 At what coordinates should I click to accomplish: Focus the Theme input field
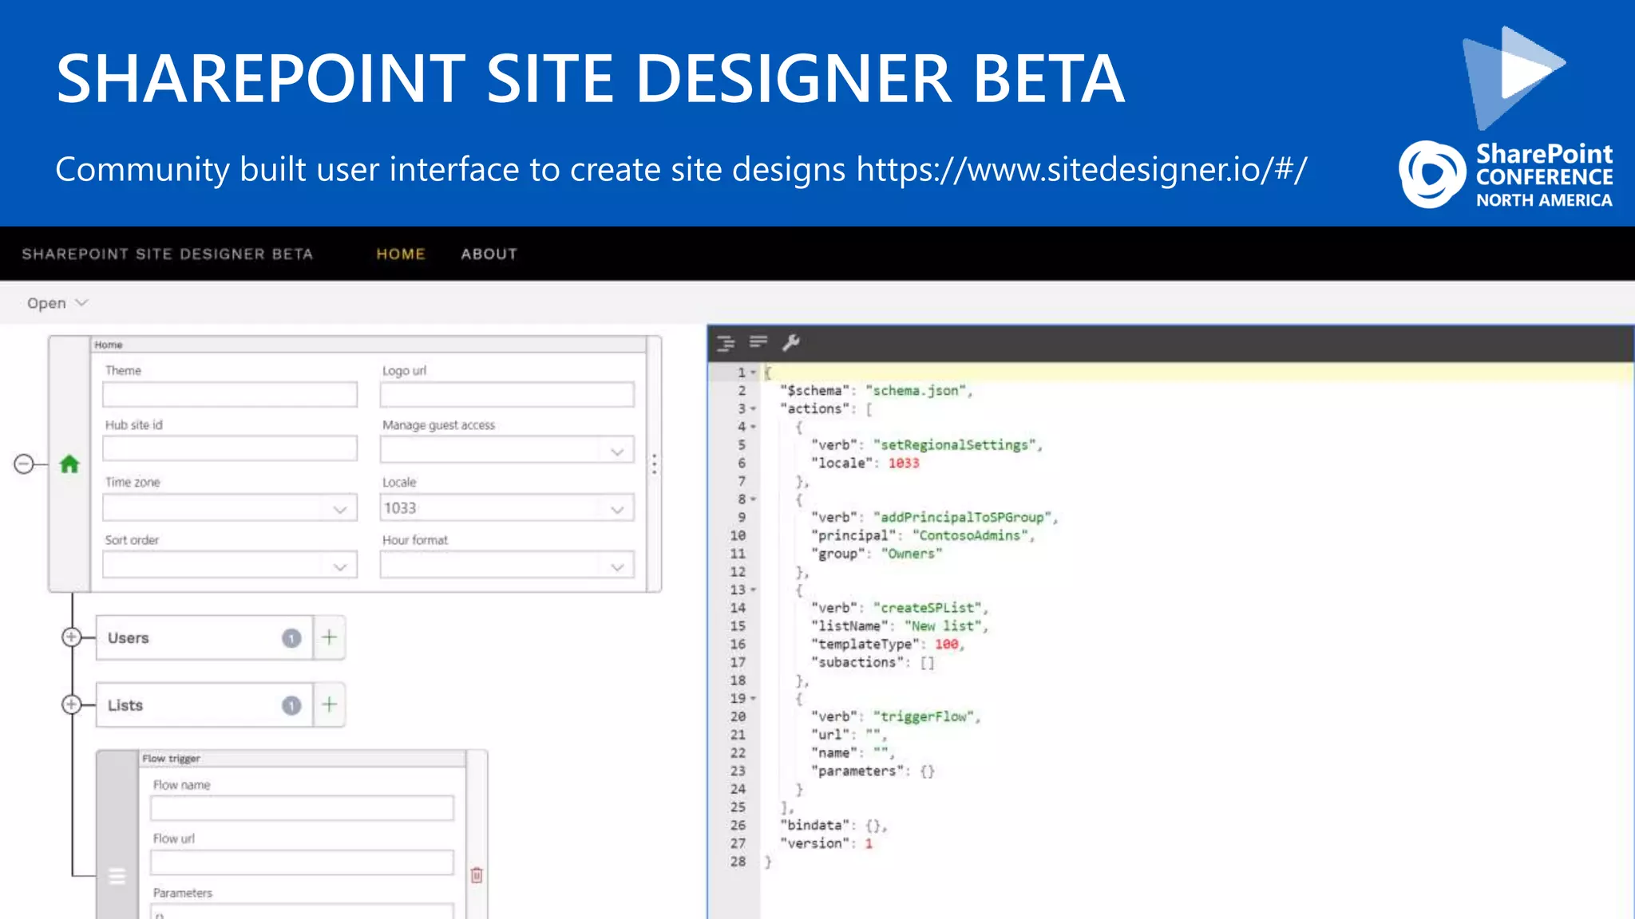[x=230, y=394]
